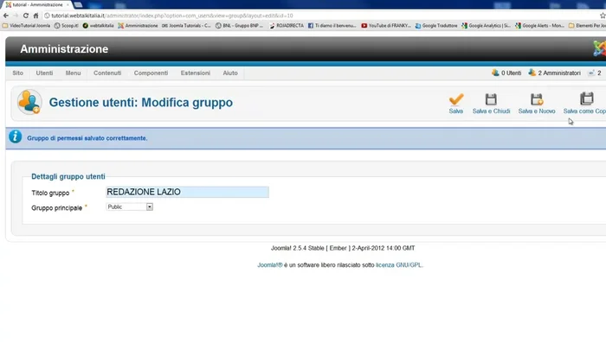Click the blue info message icon
Viewport: 606px width, 349px height.
15,136
